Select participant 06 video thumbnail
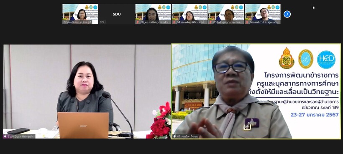The image size is (343, 154). 263,14
